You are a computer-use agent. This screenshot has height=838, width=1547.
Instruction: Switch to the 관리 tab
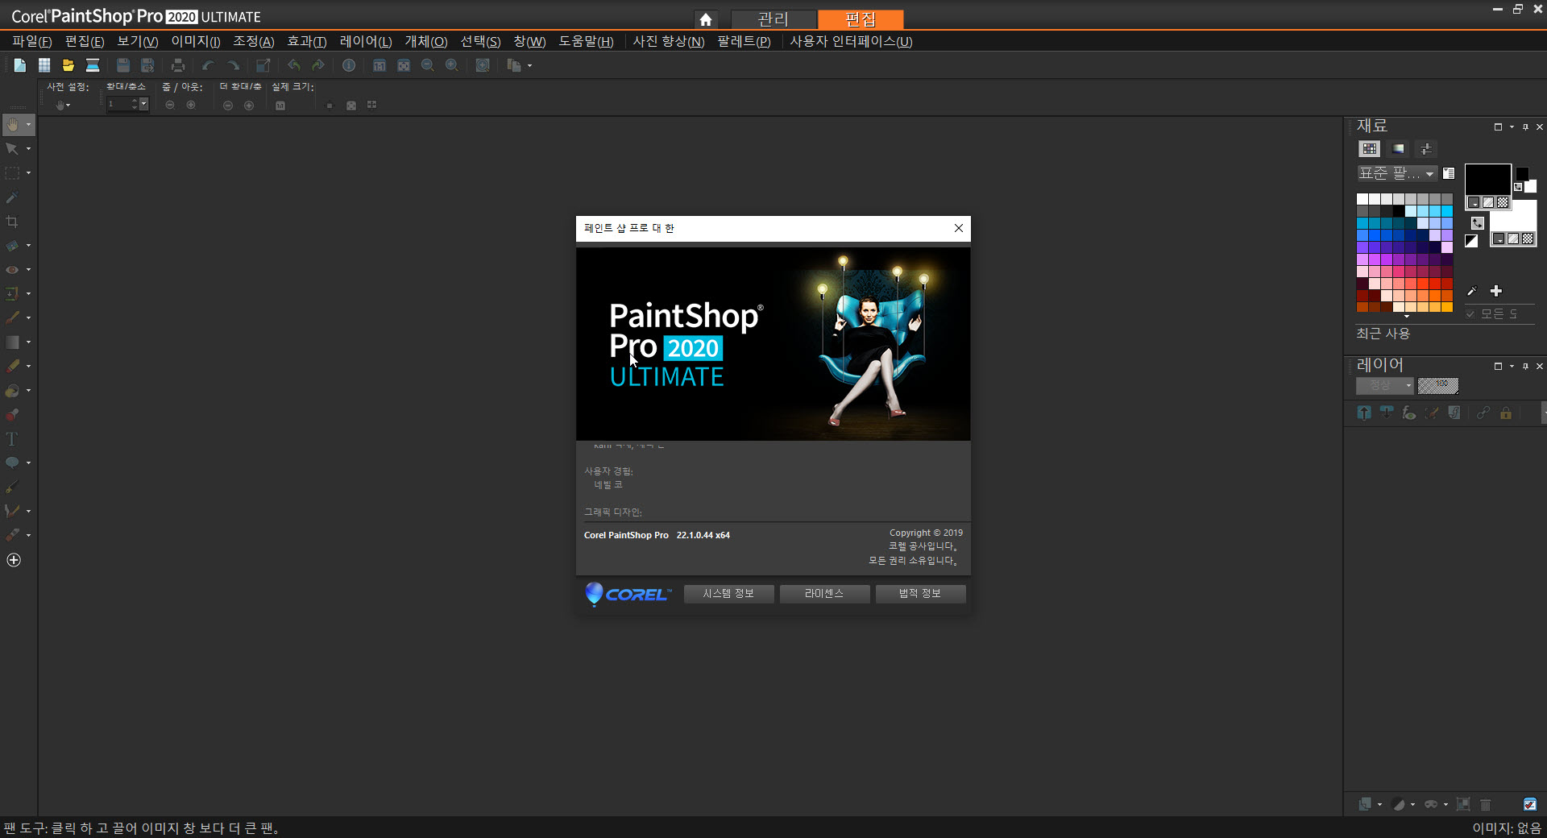[773, 19]
